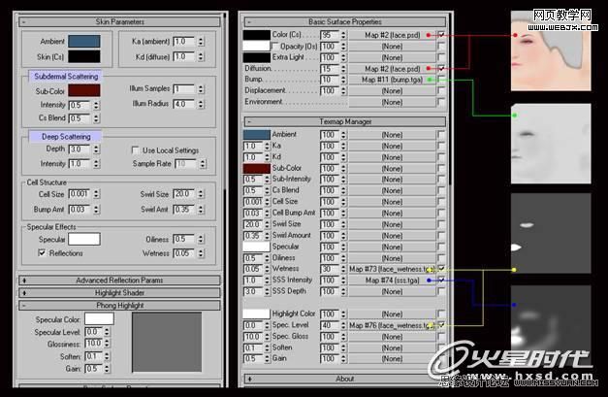Enable the Extra Light map checkbox
608x397 pixels.
(441, 57)
